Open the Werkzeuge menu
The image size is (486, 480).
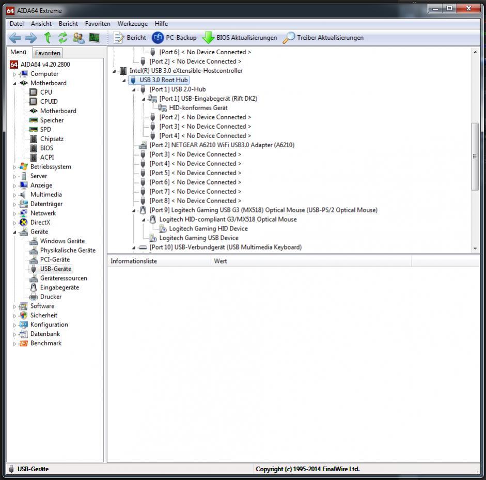click(x=132, y=24)
